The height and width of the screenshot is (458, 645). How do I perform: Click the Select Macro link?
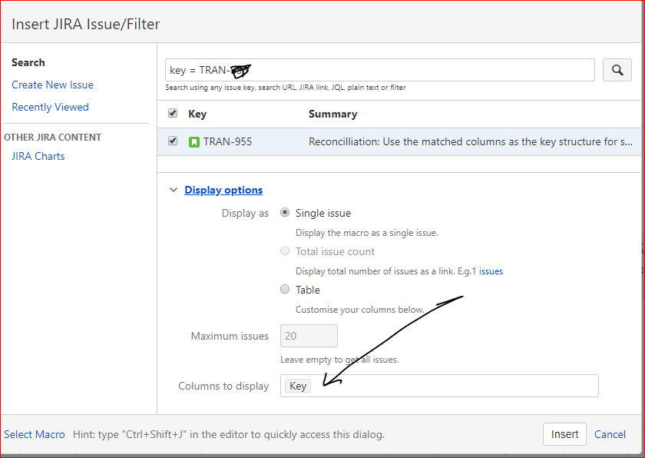click(x=35, y=434)
